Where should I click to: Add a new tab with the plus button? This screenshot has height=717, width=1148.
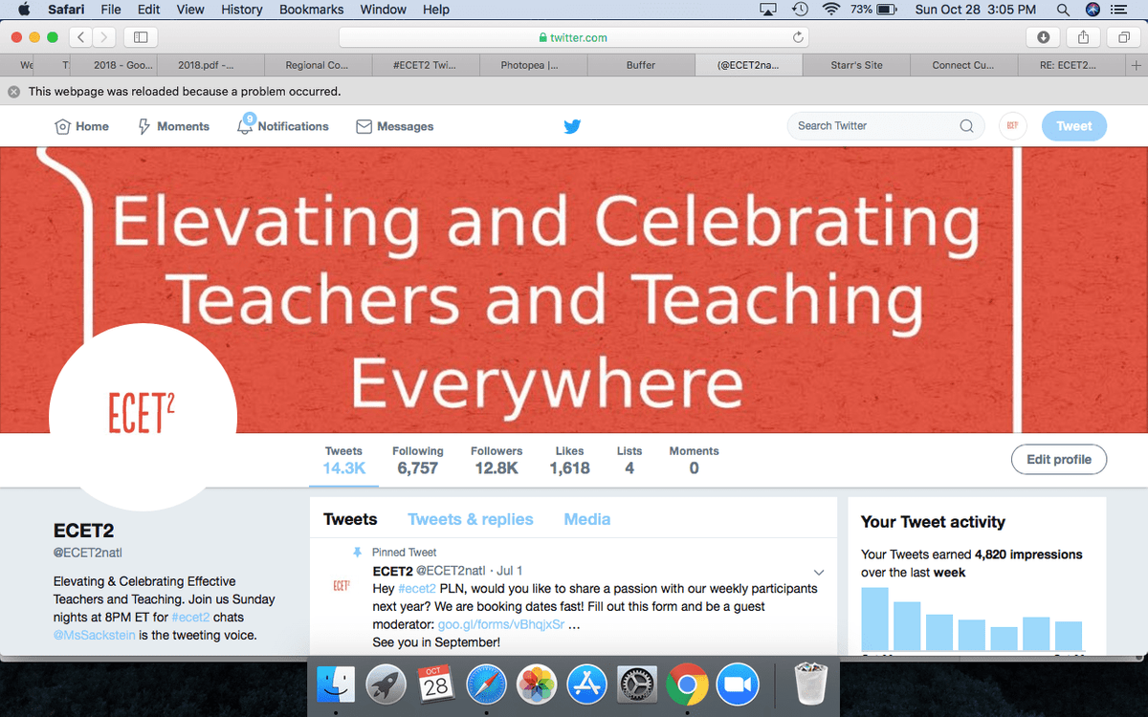(1136, 65)
